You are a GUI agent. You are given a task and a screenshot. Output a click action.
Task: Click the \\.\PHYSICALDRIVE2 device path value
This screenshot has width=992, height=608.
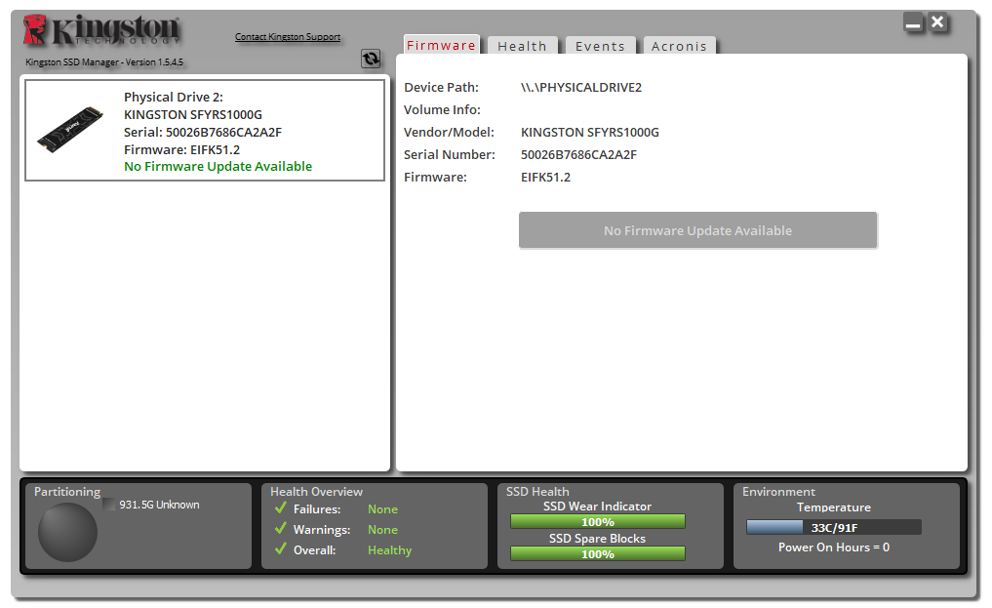[x=581, y=87]
